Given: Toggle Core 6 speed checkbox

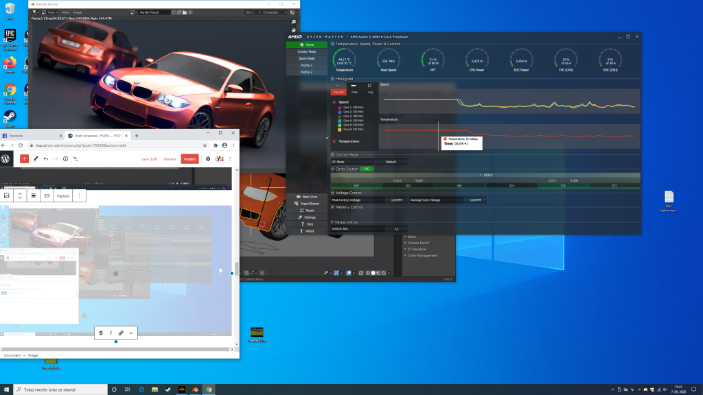Looking at the screenshot, I should (x=339, y=130).
